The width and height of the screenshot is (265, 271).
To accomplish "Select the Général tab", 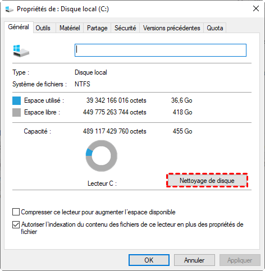I will (x=19, y=27).
